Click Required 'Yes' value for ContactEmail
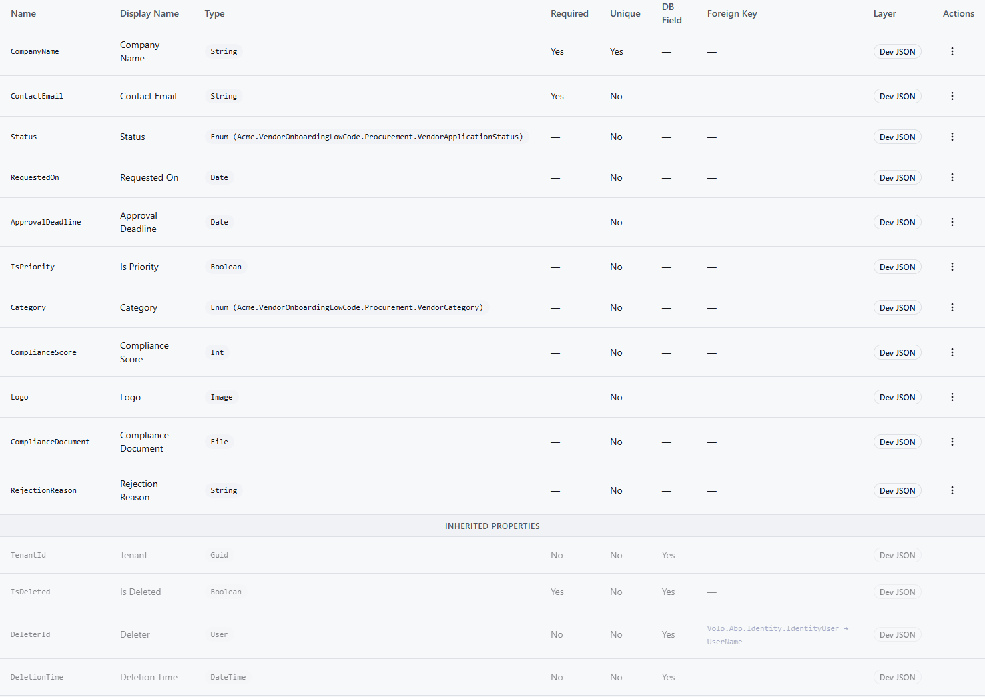 coord(557,96)
